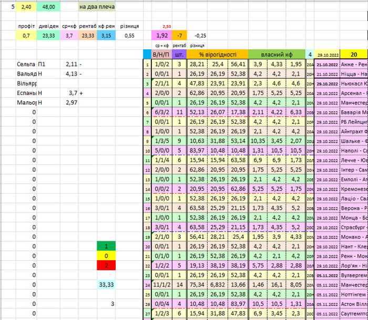
Task: Click the green cell containing 1
Action: coord(106,246)
